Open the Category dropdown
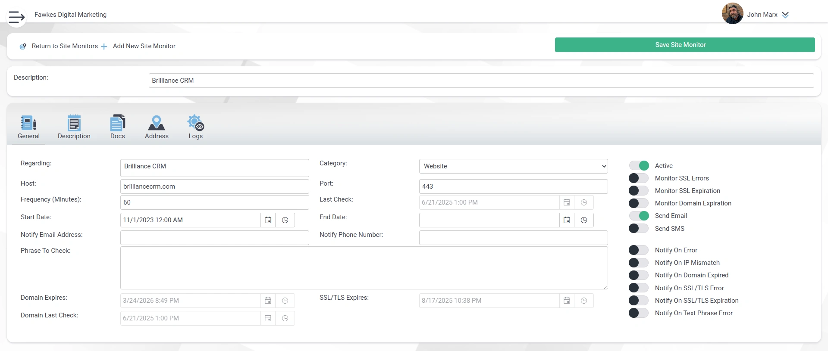Screen dimensions: 828x351 coord(514,166)
